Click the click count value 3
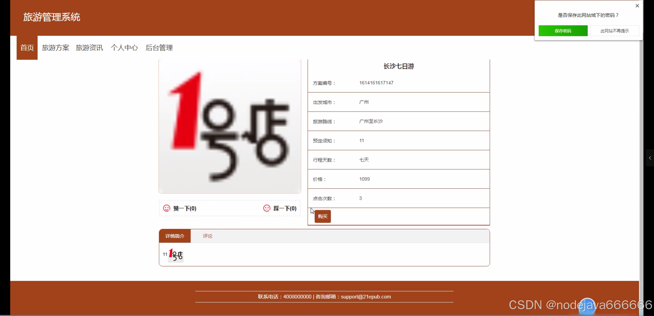 tap(360, 198)
